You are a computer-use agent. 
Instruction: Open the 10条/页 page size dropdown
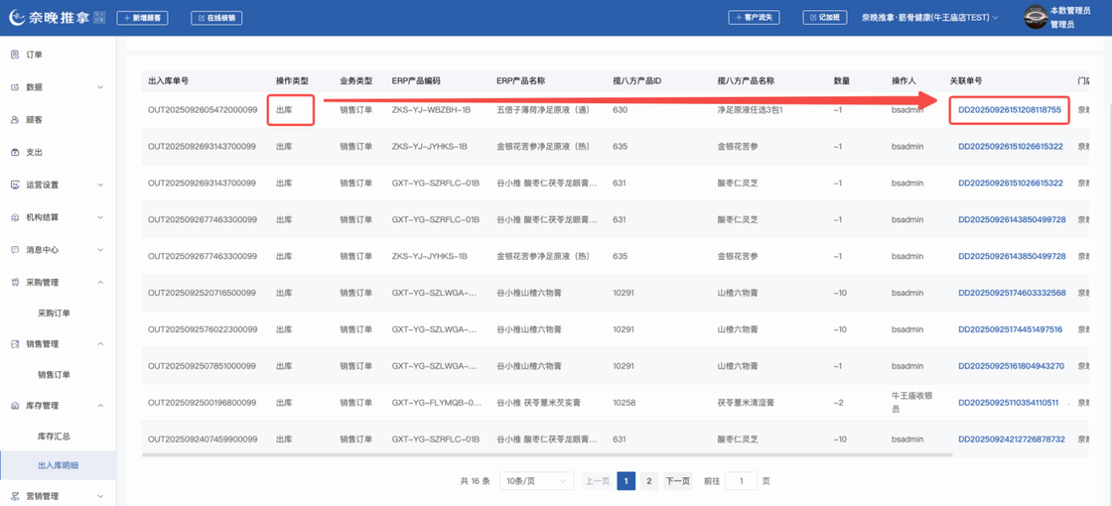click(537, 481)
